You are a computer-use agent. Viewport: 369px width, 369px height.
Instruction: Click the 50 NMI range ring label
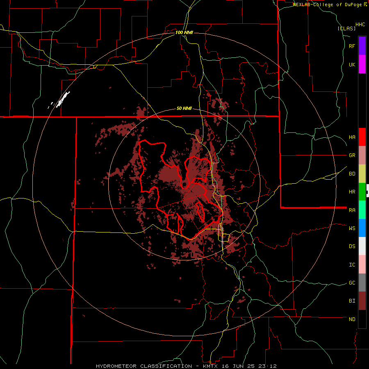pyautogui.click(x=184, y=108)
